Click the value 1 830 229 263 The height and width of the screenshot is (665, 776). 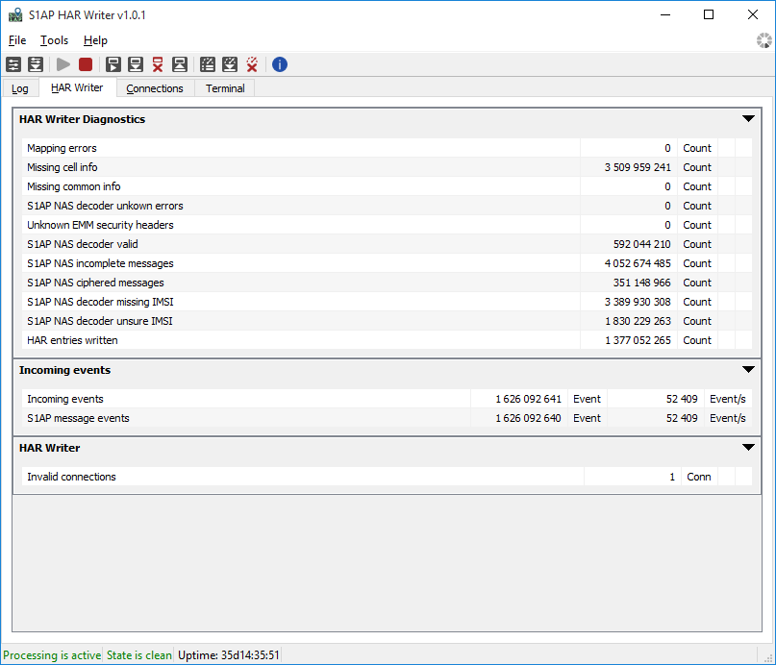click(638, 321)
